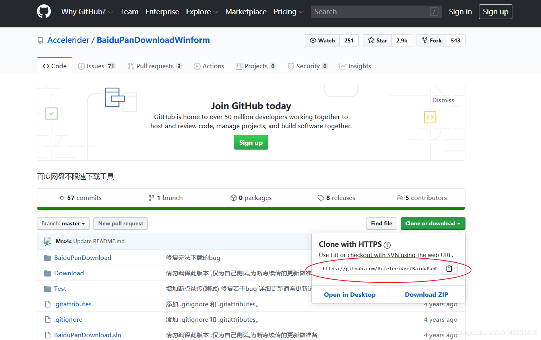Viewport: 541px width, 340px height.
Task: Dismiss the Join GitHub today banner
Action: (443, 100)
